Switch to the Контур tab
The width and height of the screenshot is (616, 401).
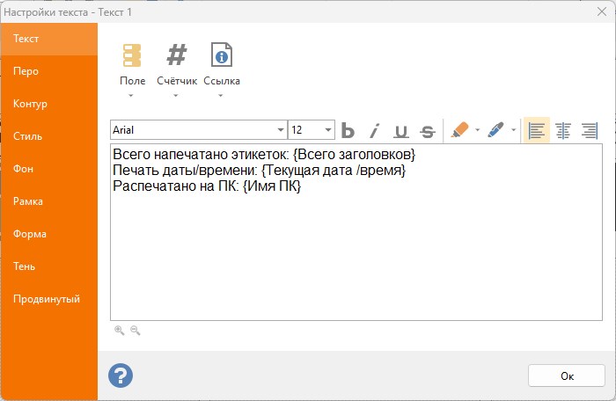(48, 104)
